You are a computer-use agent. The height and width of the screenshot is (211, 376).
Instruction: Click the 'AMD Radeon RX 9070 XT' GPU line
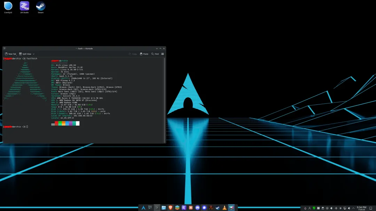click(x=74, y=100)
